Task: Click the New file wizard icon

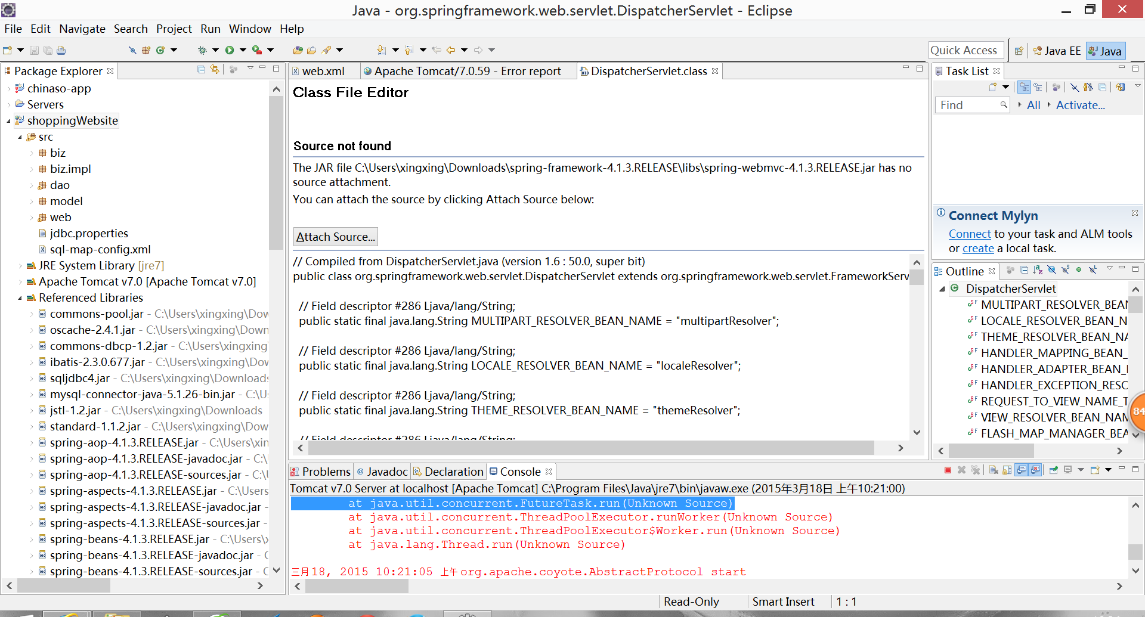Action: tap(7, 50)
